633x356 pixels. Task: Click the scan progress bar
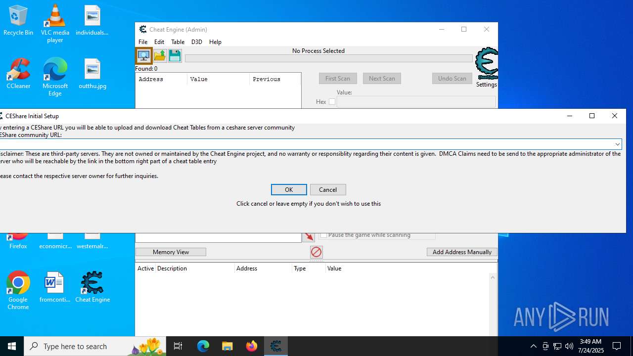(x=329, y=58)
